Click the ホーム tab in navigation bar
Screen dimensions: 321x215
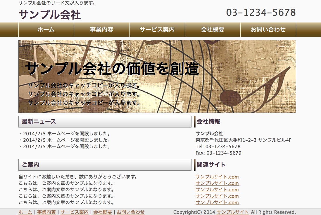[46, 30]
